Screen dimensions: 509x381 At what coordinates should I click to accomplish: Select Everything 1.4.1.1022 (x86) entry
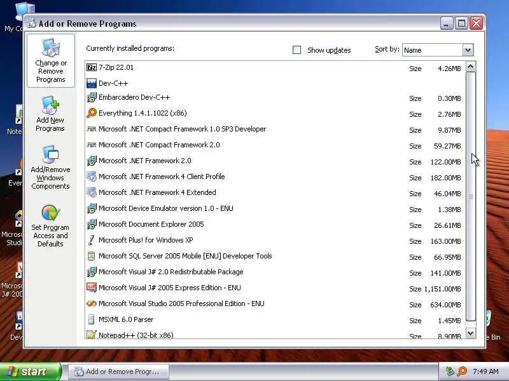(275, 113)
